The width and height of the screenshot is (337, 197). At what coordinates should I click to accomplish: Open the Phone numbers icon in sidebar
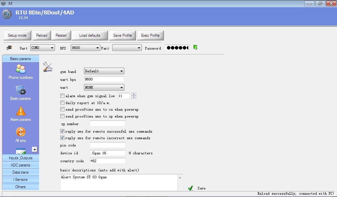click(21, 69)
